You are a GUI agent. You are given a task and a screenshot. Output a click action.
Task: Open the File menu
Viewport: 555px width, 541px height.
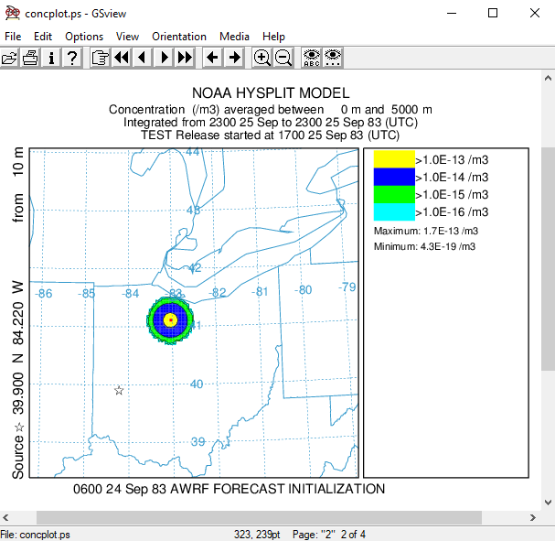(13, 37)
